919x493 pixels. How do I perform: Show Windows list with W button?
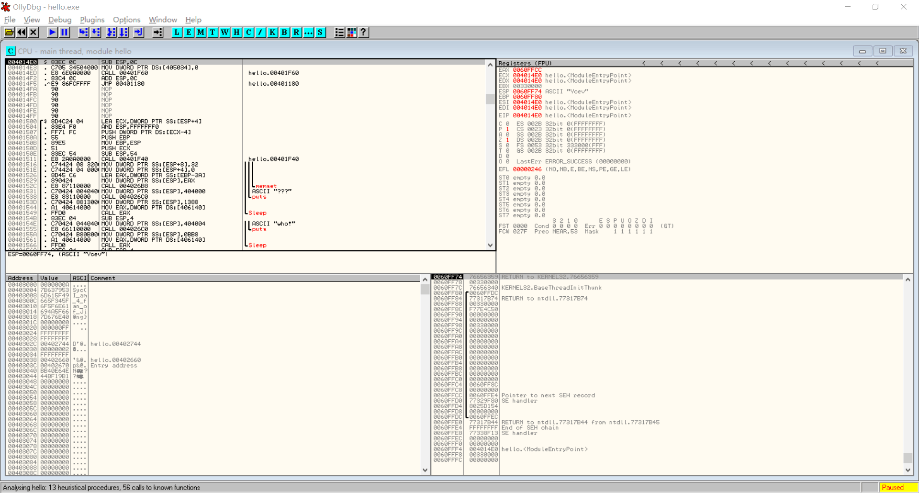[x=224, y=32]
